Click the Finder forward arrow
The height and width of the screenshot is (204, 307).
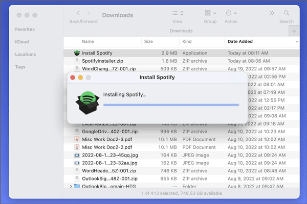click(x=92, y=13)
